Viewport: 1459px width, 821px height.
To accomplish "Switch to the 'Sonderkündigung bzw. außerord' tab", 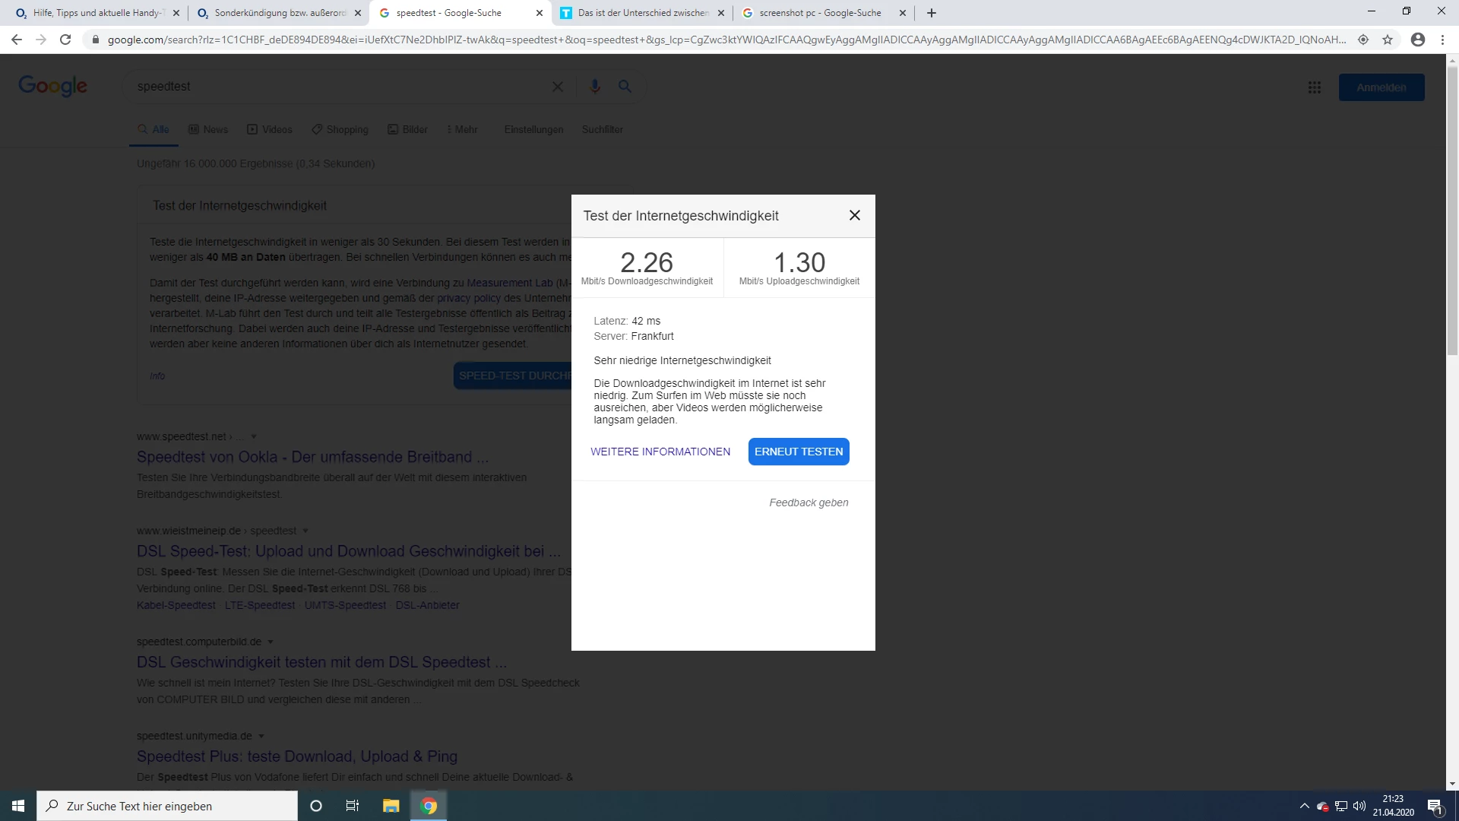I will [279, 13].
